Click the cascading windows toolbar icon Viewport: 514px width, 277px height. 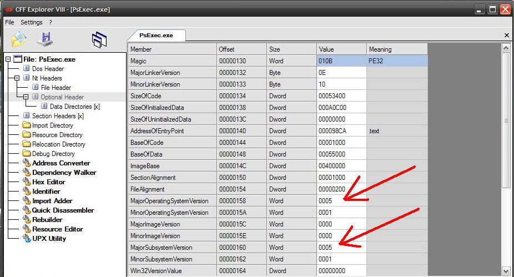click(x=99, y=40)
